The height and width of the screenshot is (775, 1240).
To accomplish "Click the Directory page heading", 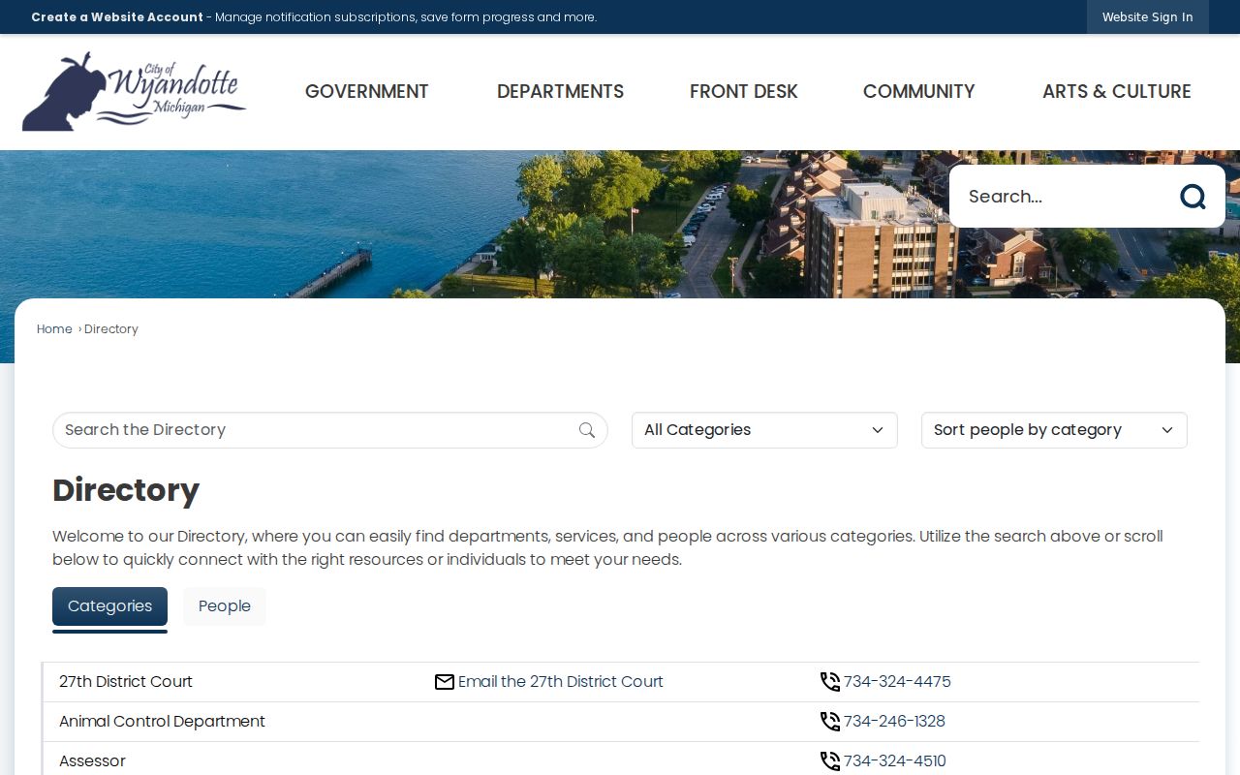I will (x=126, y=490).
